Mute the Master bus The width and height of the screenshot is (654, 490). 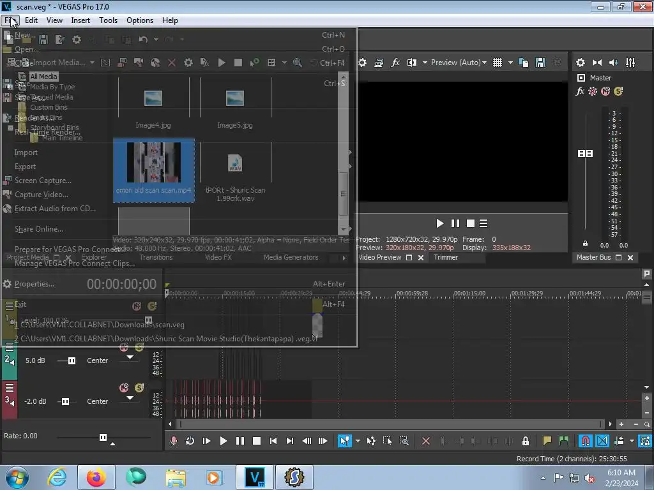(605, 91)
